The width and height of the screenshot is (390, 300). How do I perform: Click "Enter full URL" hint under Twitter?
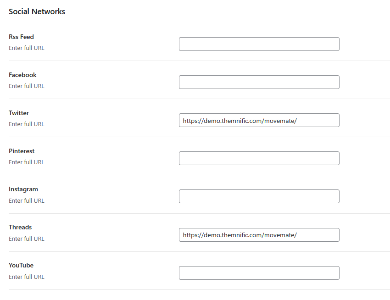pyautogui.click(x=26, y=124)
